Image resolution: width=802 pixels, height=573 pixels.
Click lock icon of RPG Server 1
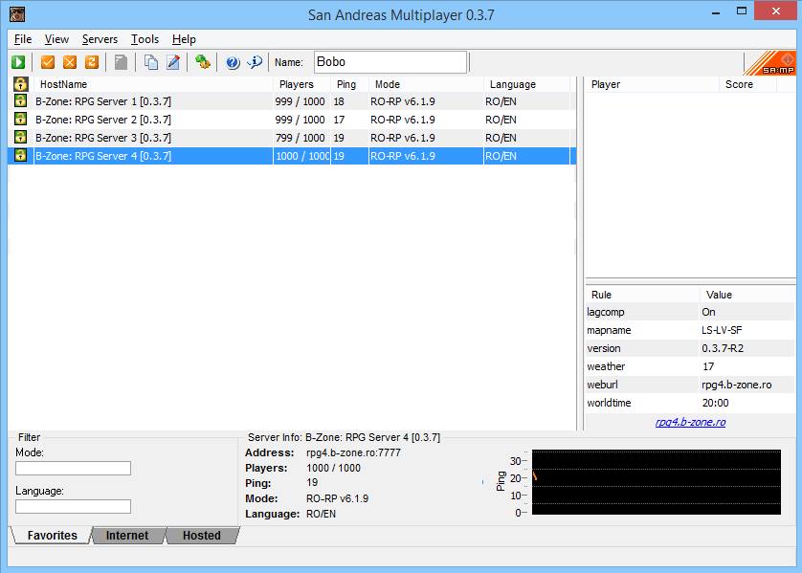click(x=20, y=100)
